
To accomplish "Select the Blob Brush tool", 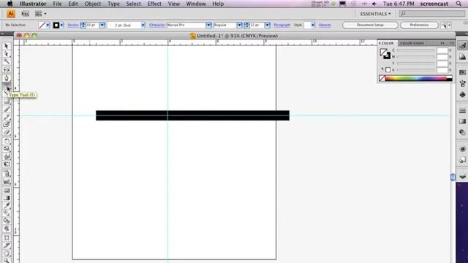I will [7, 125].
